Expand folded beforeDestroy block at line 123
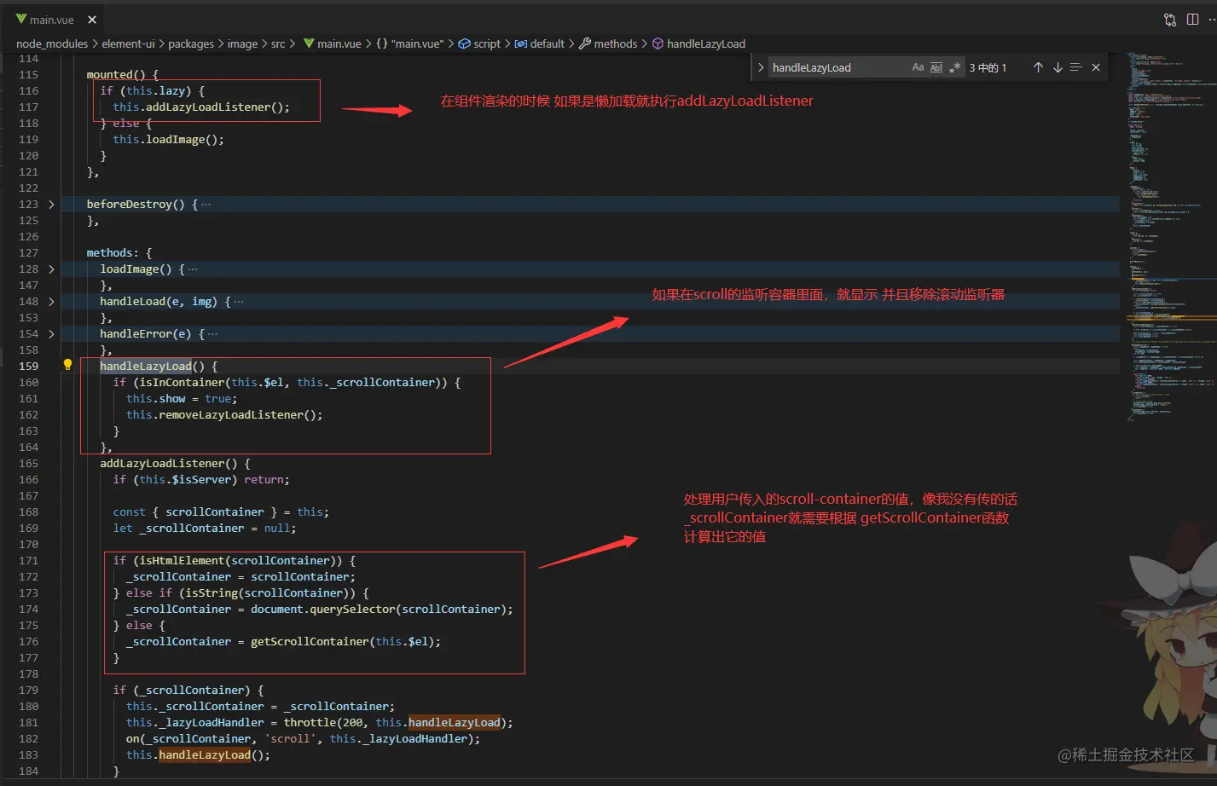 (x=51, y=205)
